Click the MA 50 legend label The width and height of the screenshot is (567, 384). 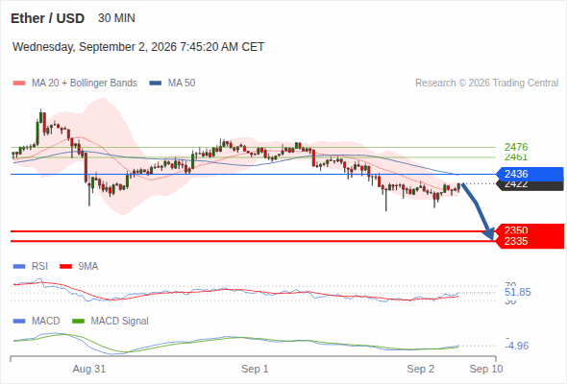point(182,84)
